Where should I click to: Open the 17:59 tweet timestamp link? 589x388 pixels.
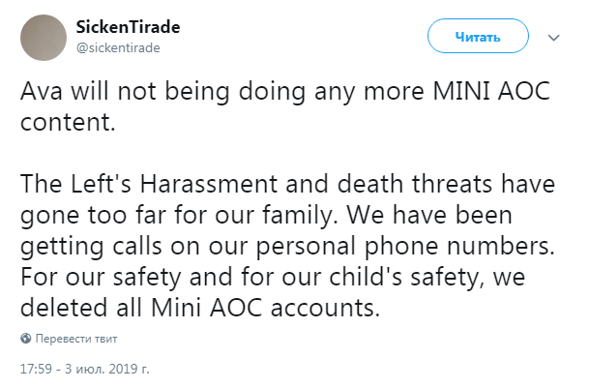36,369
